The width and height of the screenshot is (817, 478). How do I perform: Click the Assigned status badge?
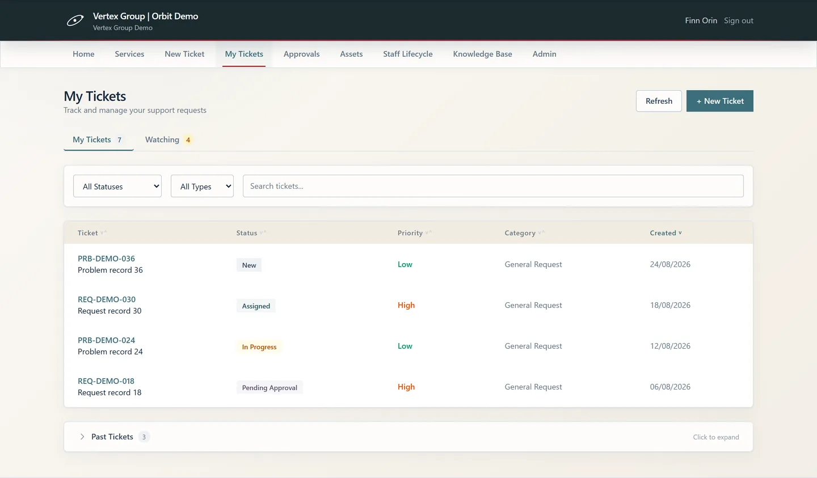pyautogui.click(x=256, y=306)
